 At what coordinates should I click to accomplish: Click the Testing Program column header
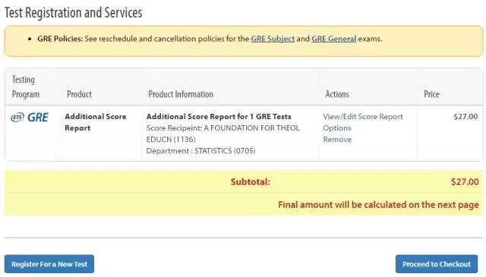click(26, 87)
